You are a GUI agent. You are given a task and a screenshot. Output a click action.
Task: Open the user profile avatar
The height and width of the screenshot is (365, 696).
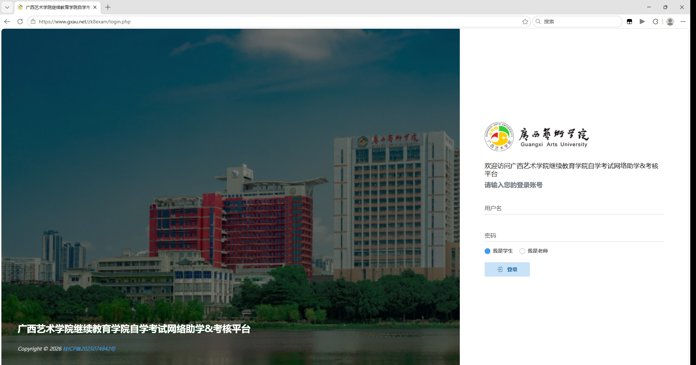click(x=670, y=22)
